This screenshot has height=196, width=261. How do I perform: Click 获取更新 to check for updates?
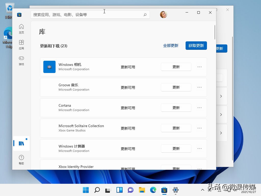tap(196, 45)
